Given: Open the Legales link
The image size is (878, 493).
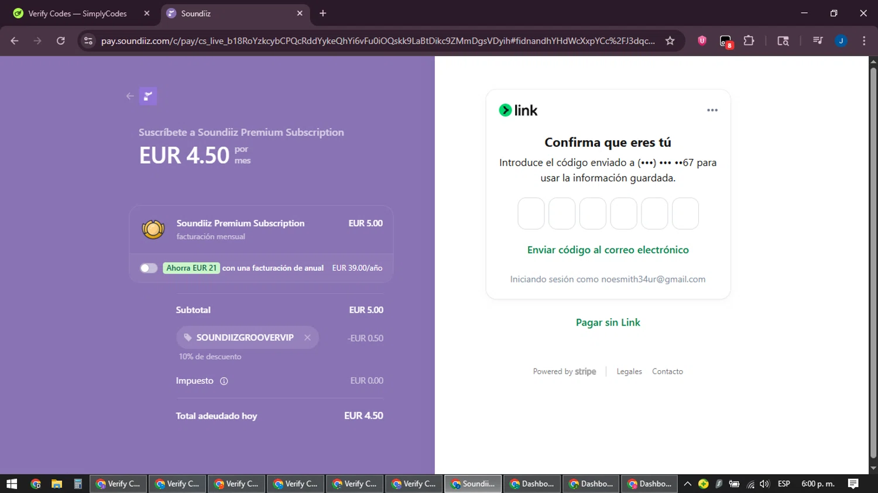Looking at the screenshot, I should click(629, 371).
